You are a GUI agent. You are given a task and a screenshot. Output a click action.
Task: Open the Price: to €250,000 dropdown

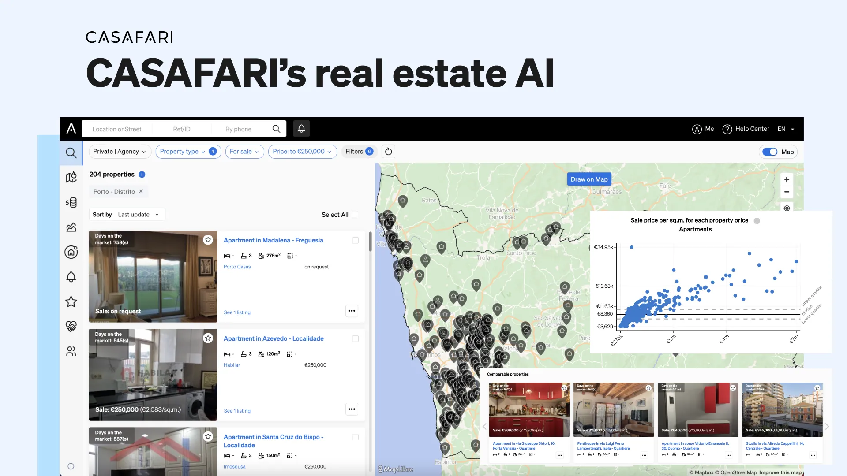coord(303,152)
